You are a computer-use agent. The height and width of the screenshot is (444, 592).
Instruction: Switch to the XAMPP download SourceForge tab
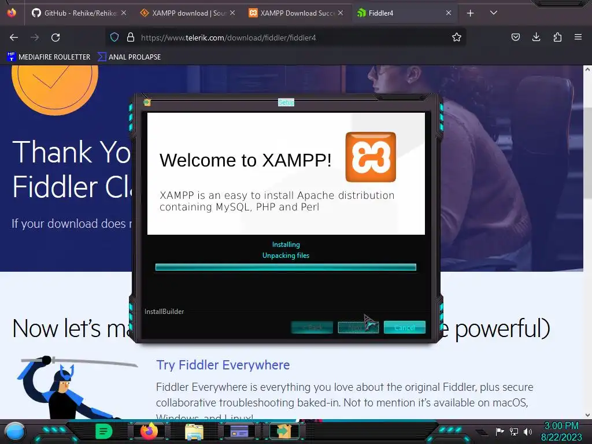[187, 13]
